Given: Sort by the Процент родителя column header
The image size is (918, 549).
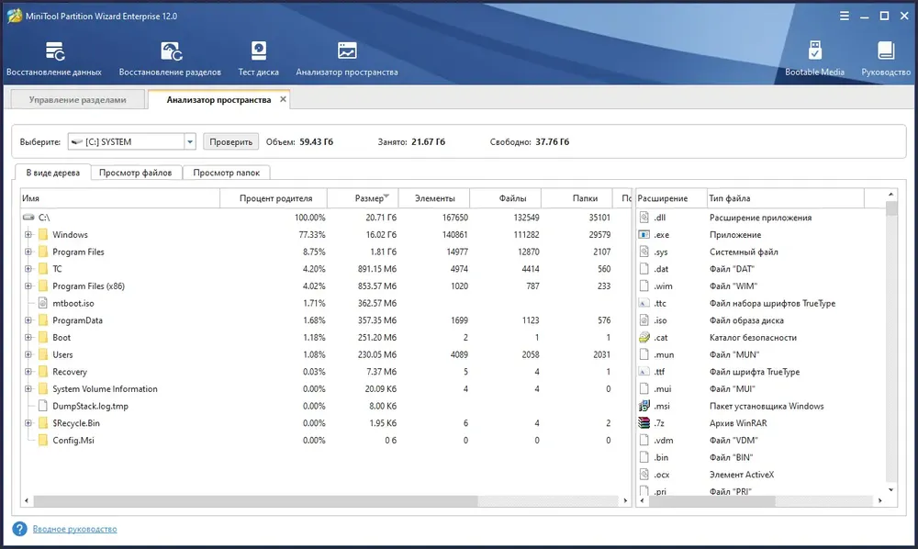Looking at the screenshot, I should 274,198.
